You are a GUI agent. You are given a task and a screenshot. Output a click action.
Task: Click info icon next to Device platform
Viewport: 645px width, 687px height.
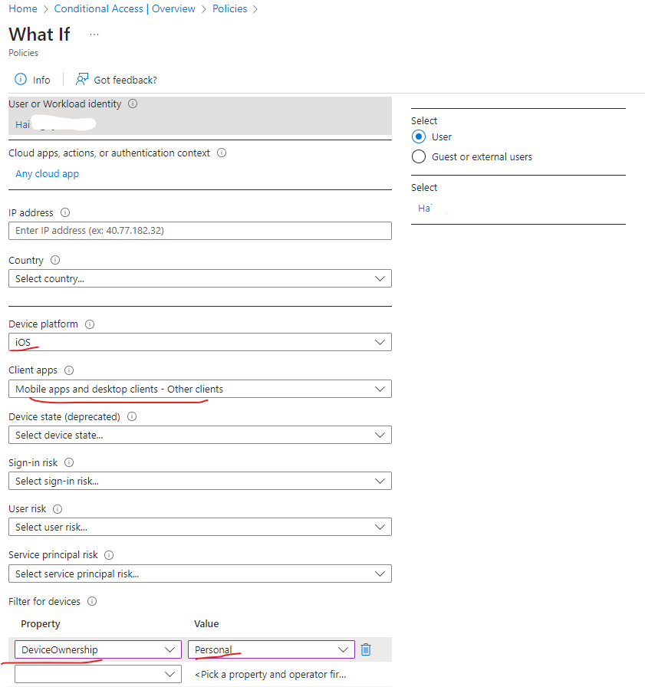(90, 324)
